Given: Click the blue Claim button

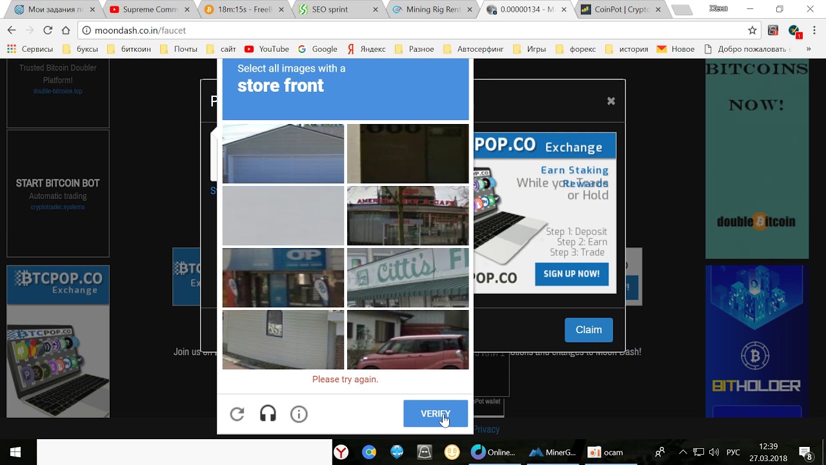Looking at the screenshot, I should (589, 330).
